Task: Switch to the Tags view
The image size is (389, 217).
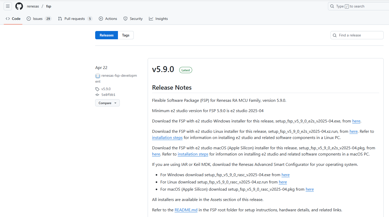Action: tap(126, 35)
